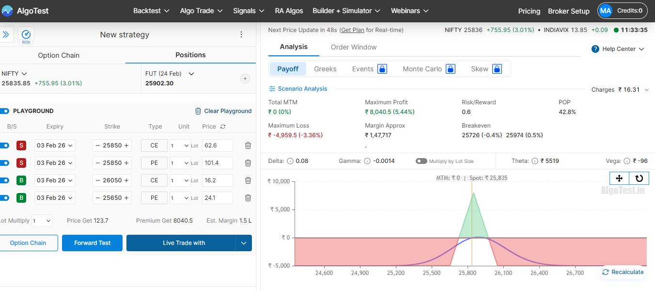Reset the payoff chart view with rotate icon
This screenshot has width=655, height=291.
point(639,178)
